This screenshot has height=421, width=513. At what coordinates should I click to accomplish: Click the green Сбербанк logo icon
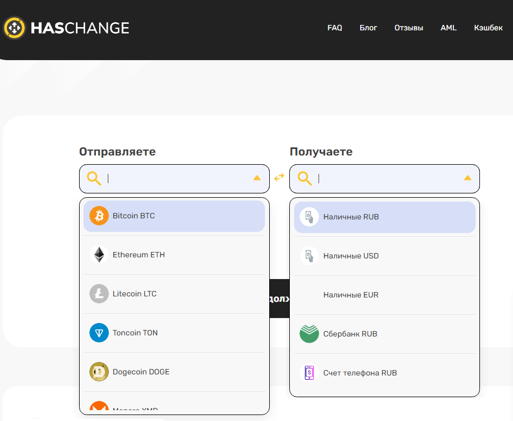[x=309, y=334]
